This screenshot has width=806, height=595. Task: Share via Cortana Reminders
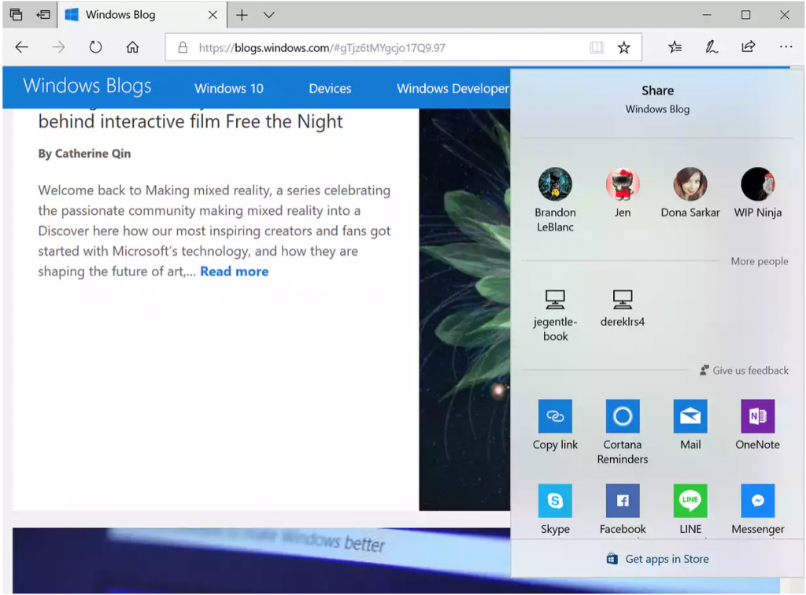pyautogui.click(x=623, y=433)
